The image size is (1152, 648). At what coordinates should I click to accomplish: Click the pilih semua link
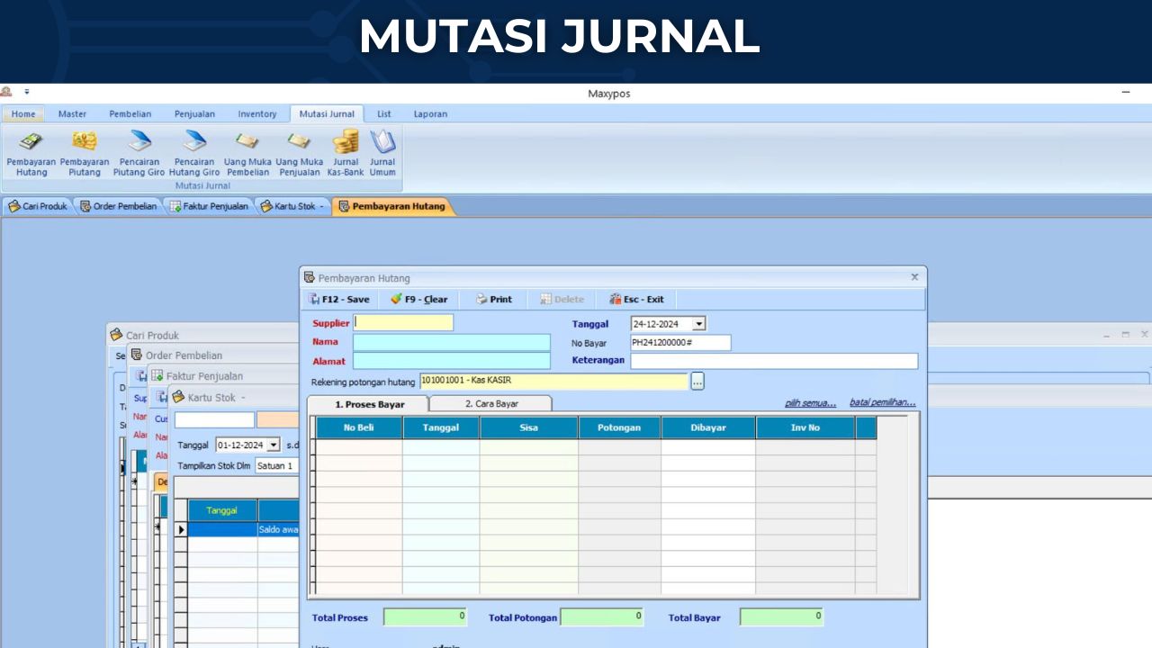coord(810,402)
